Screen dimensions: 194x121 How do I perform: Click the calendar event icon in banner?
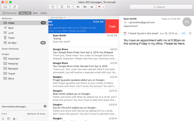pyautogui.click(x=125, y=33)
